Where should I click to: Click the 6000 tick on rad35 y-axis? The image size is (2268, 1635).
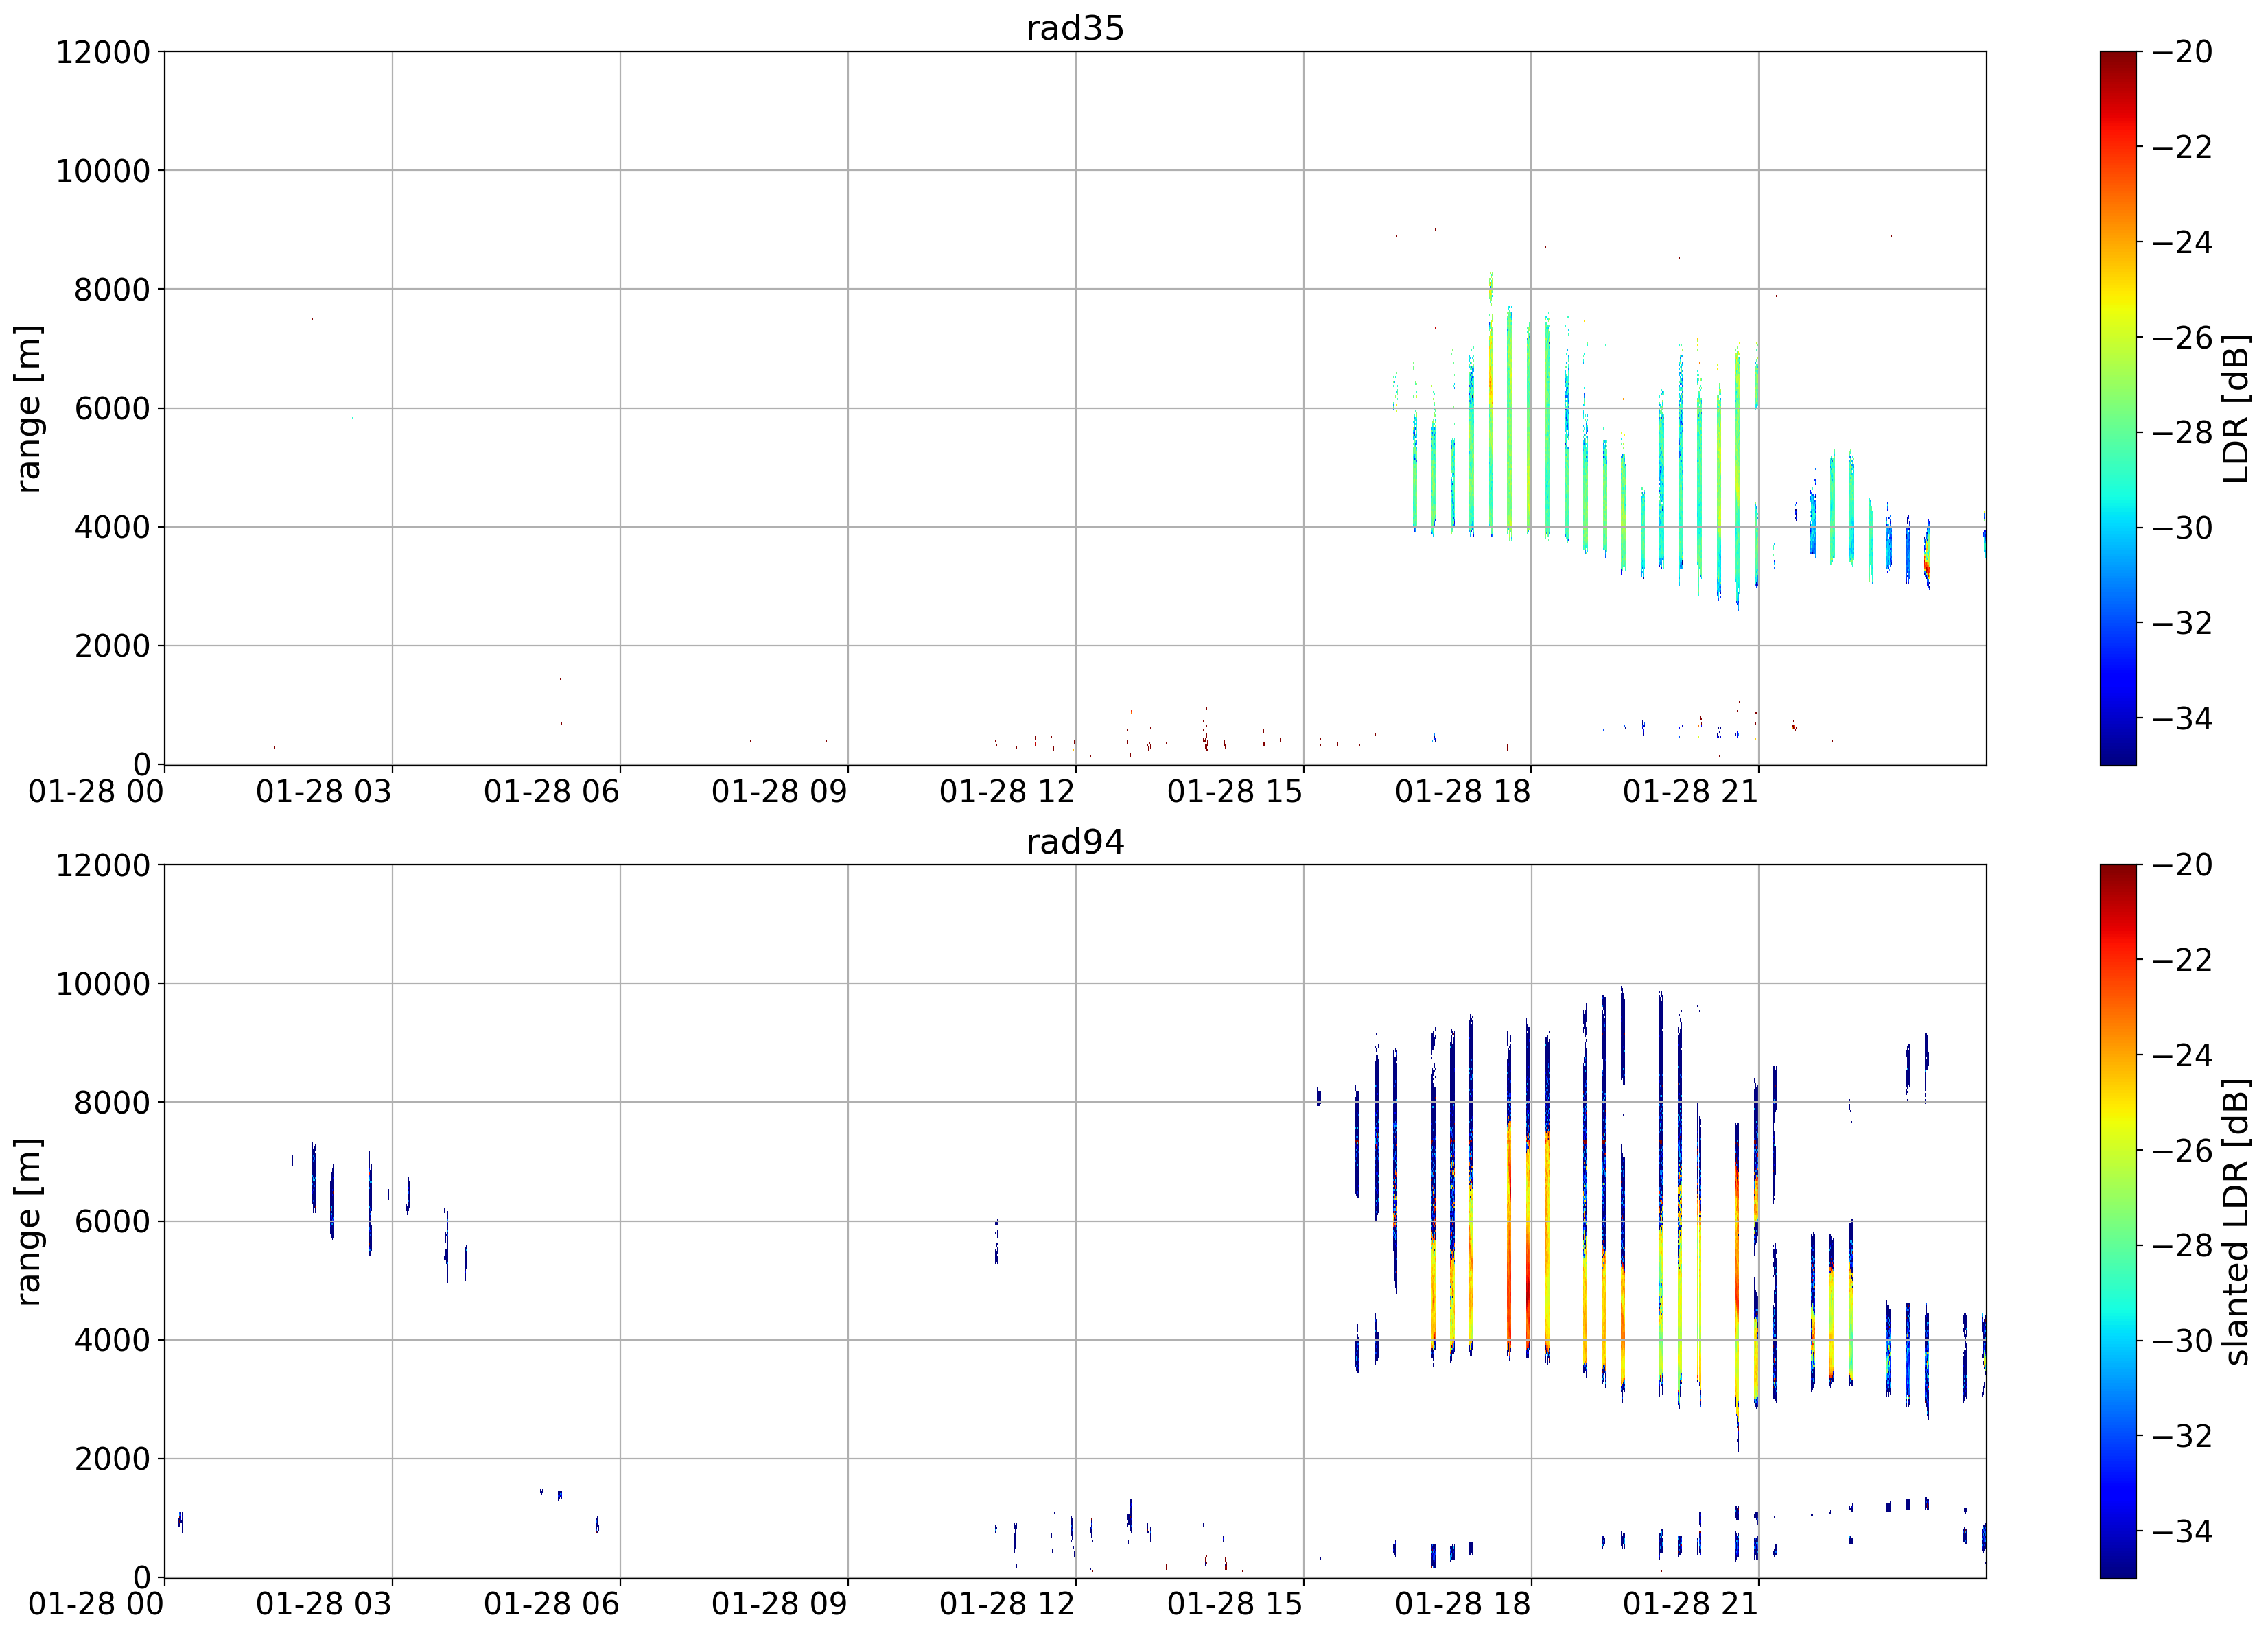tap(112, 408)
